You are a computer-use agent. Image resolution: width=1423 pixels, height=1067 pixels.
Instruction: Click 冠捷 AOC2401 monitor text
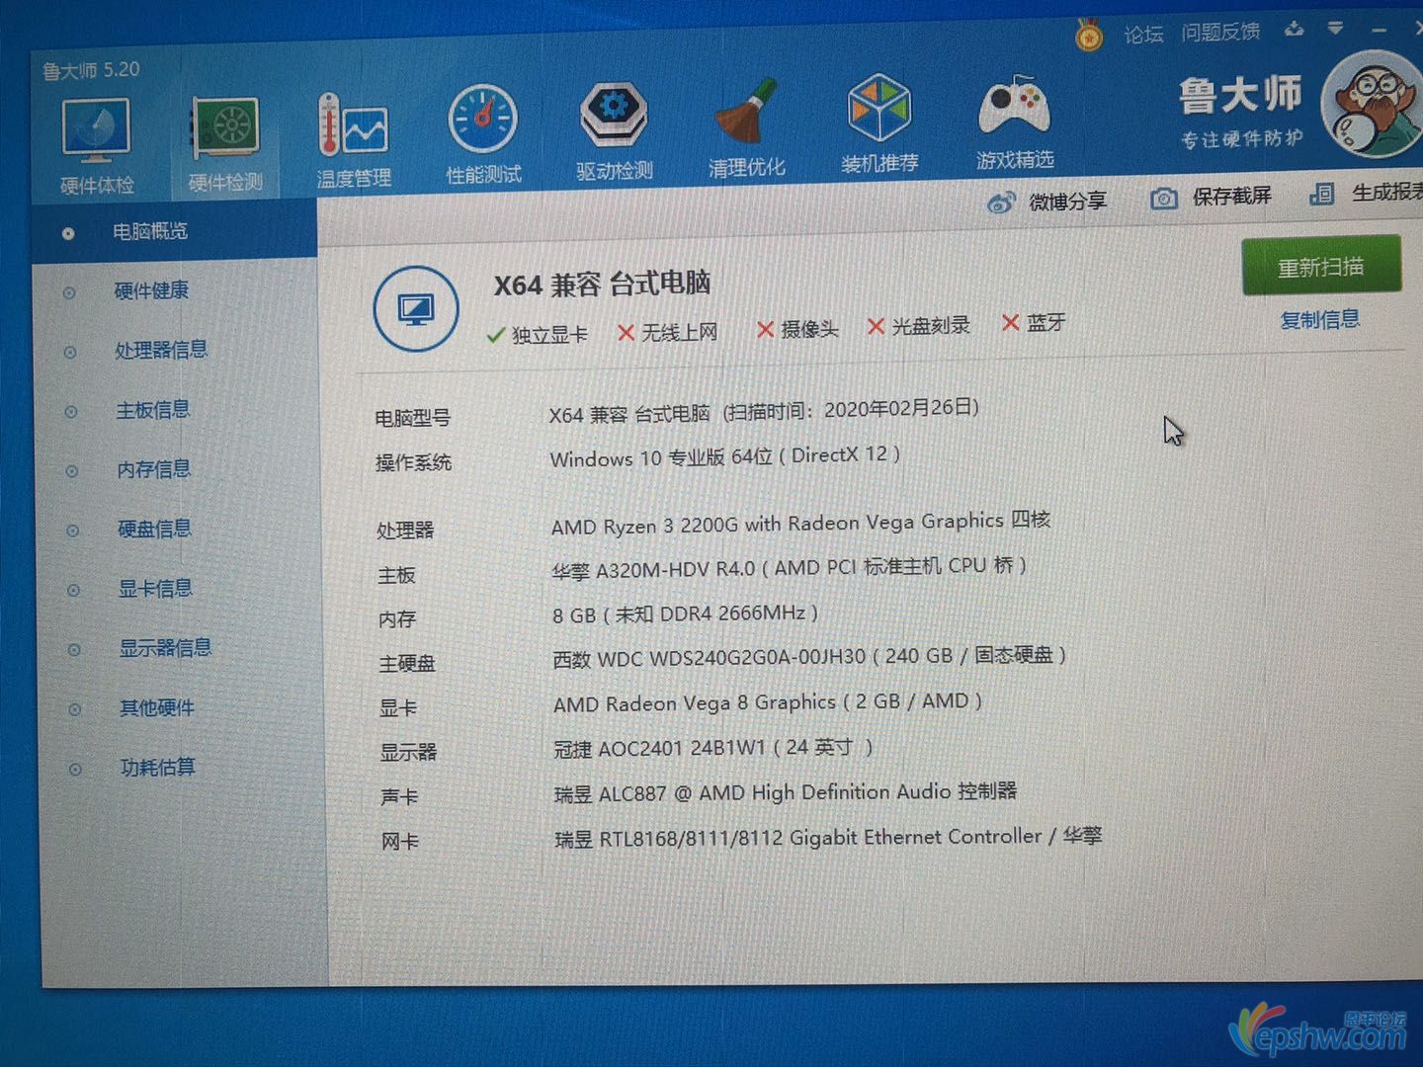click(713, 749)
